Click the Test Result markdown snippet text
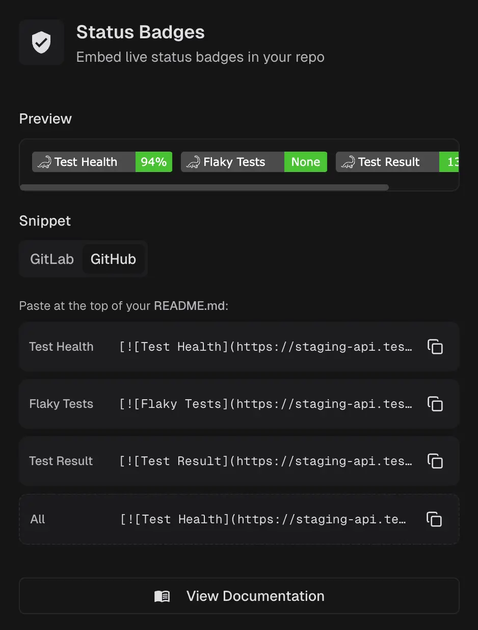Screen dimensions: 478x630 265,462
